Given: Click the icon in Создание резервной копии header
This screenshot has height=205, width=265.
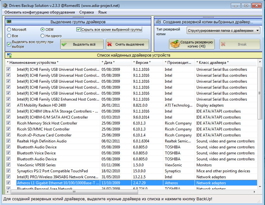Looking at the screenshot, I should point(158,22).
